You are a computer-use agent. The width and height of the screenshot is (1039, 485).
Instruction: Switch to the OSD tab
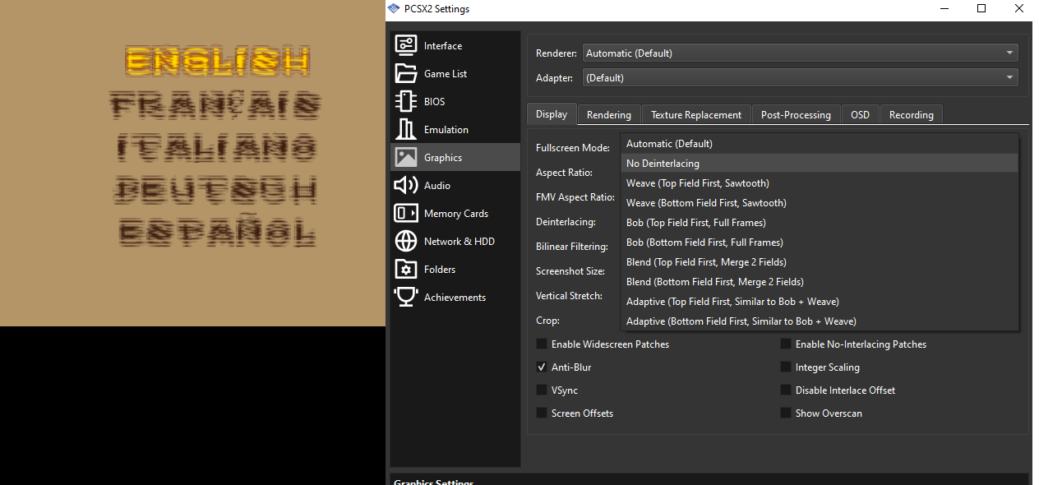(861, 115)
